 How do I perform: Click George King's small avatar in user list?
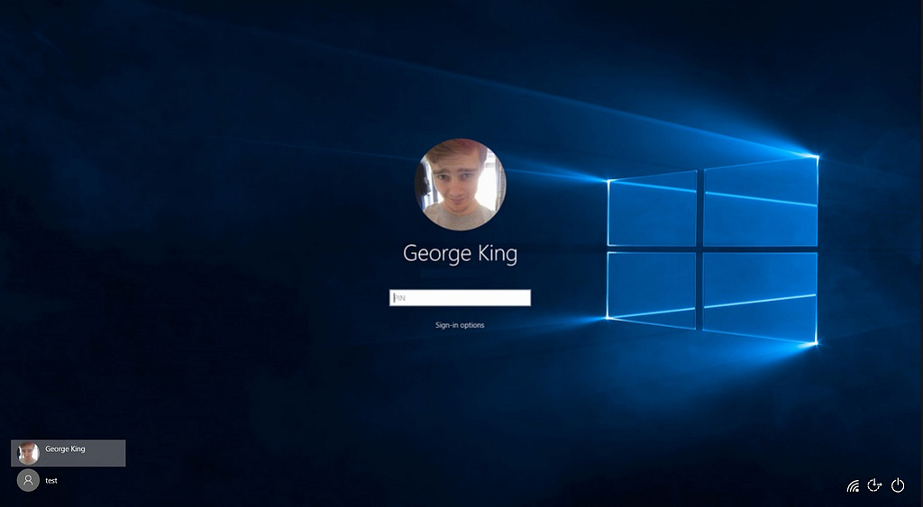click(x=28, y=453)
